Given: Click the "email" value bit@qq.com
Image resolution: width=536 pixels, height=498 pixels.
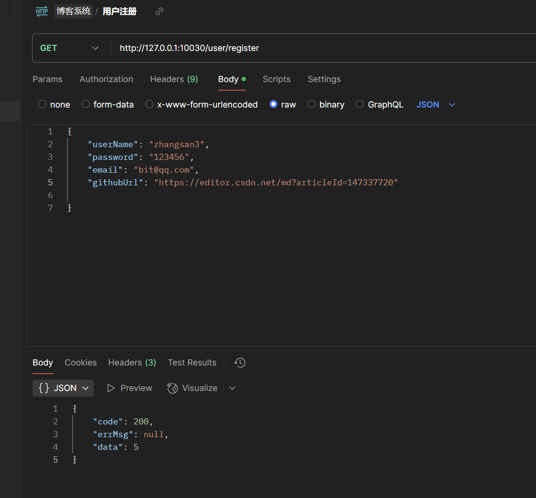Looking at the screenshot, I should [x=164, y=170].
